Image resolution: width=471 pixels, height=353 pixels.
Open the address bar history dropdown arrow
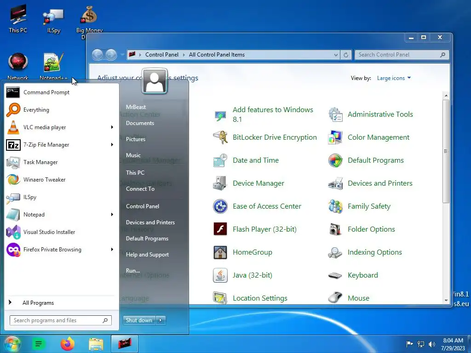point(336,55)
